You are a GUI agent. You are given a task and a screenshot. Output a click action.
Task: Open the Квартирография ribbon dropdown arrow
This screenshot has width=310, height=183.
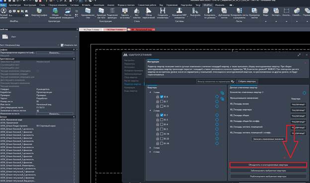pyautogui.click(x=39, y=17)
